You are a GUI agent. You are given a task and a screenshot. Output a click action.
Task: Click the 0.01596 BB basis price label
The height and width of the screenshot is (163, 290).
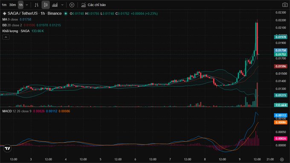click(x=281, y=66)
